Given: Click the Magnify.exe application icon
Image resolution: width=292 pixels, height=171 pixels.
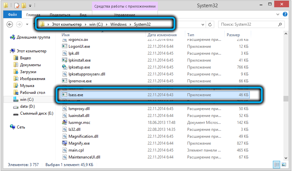Looking at the screenshot, I should 65,143.
